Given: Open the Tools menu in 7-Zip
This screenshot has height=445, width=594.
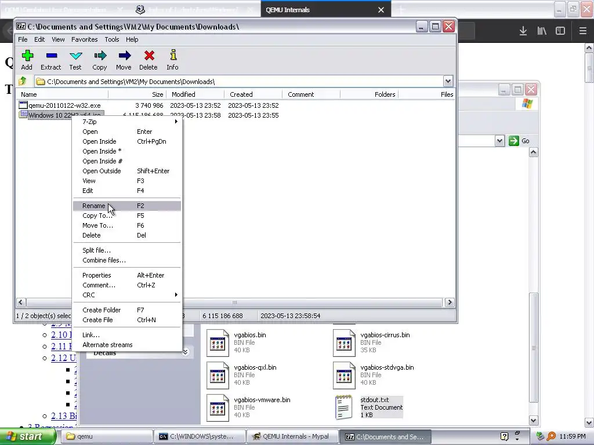Looking at the screenshot, I should click(112, 39).
